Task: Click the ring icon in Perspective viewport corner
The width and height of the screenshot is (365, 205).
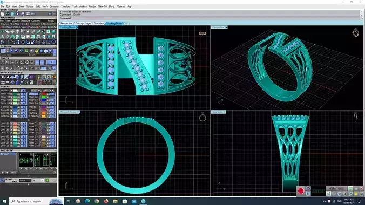Action: point(355,33)
